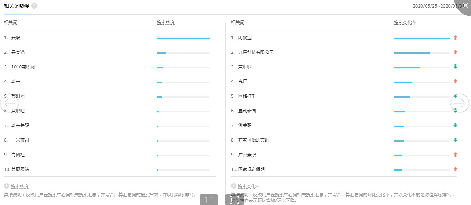This screenshot has height=205, width=471.
Task: Select related word 兼职 in first row
Action: [16, 38]
